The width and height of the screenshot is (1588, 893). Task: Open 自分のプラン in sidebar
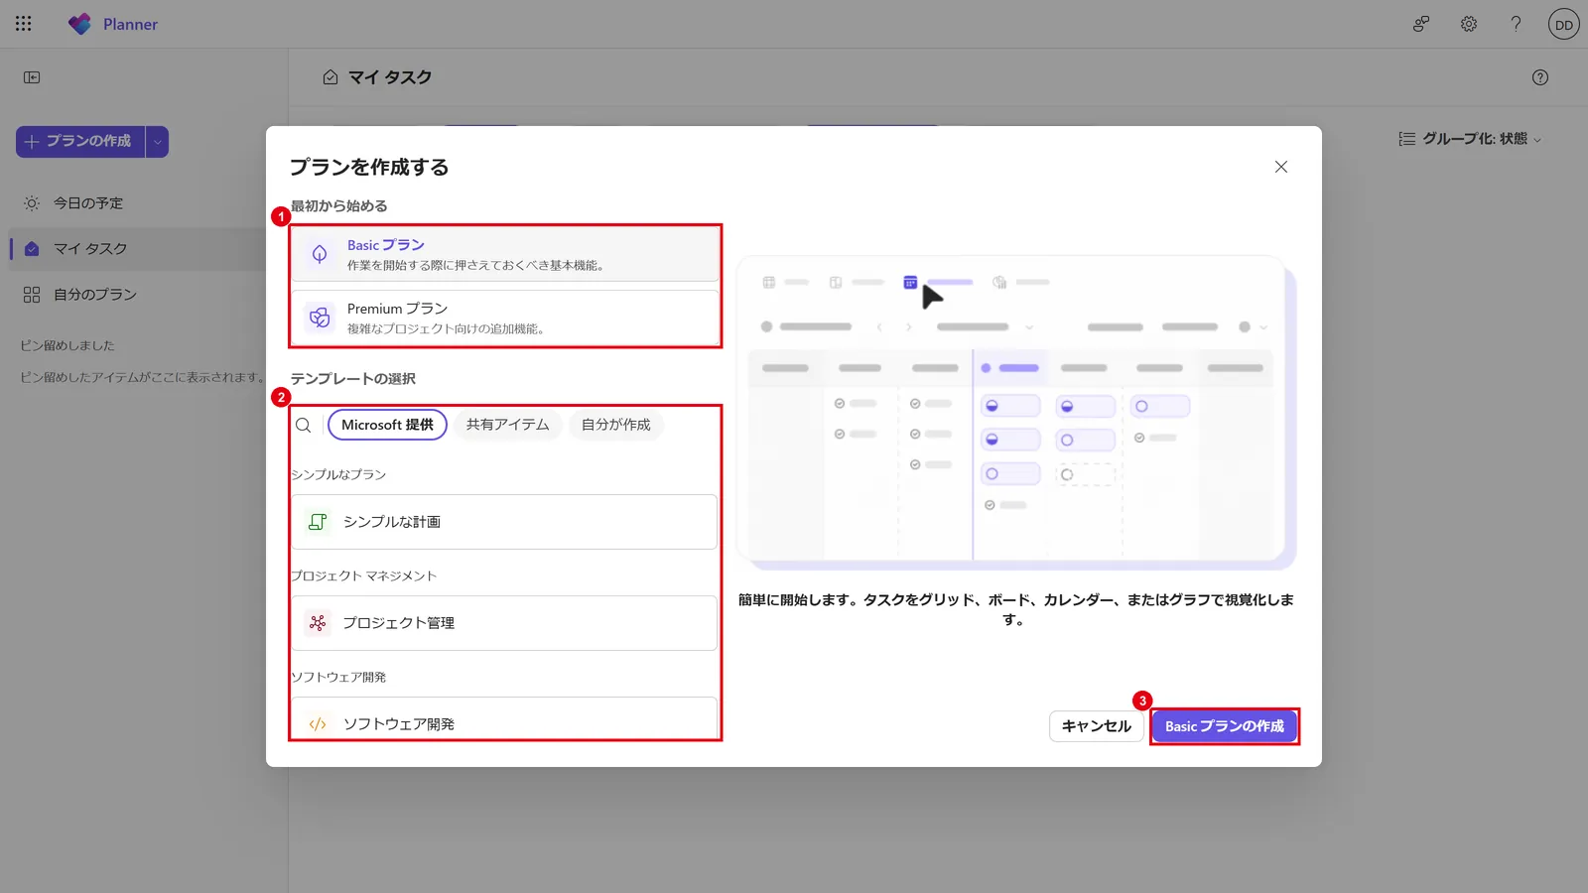139,295
